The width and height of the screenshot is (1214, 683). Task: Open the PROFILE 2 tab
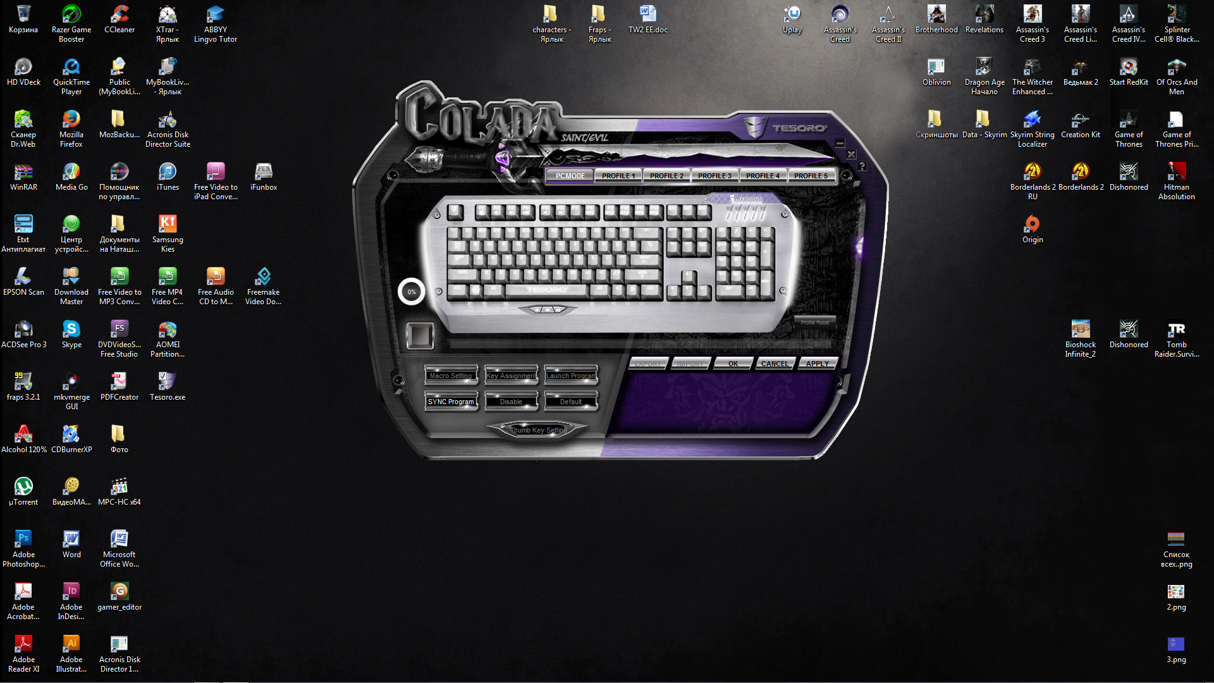tap(666, 176)
